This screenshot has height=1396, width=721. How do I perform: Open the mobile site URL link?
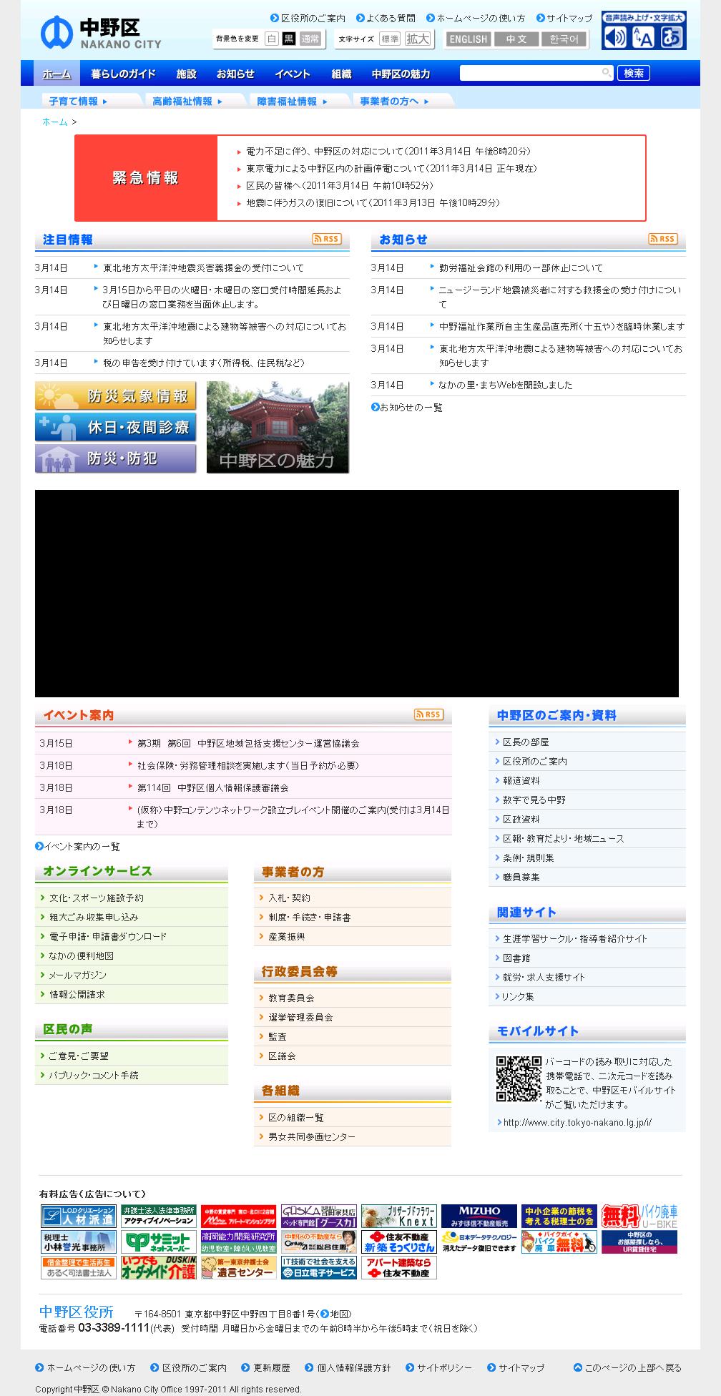[x=577, y=1122]
